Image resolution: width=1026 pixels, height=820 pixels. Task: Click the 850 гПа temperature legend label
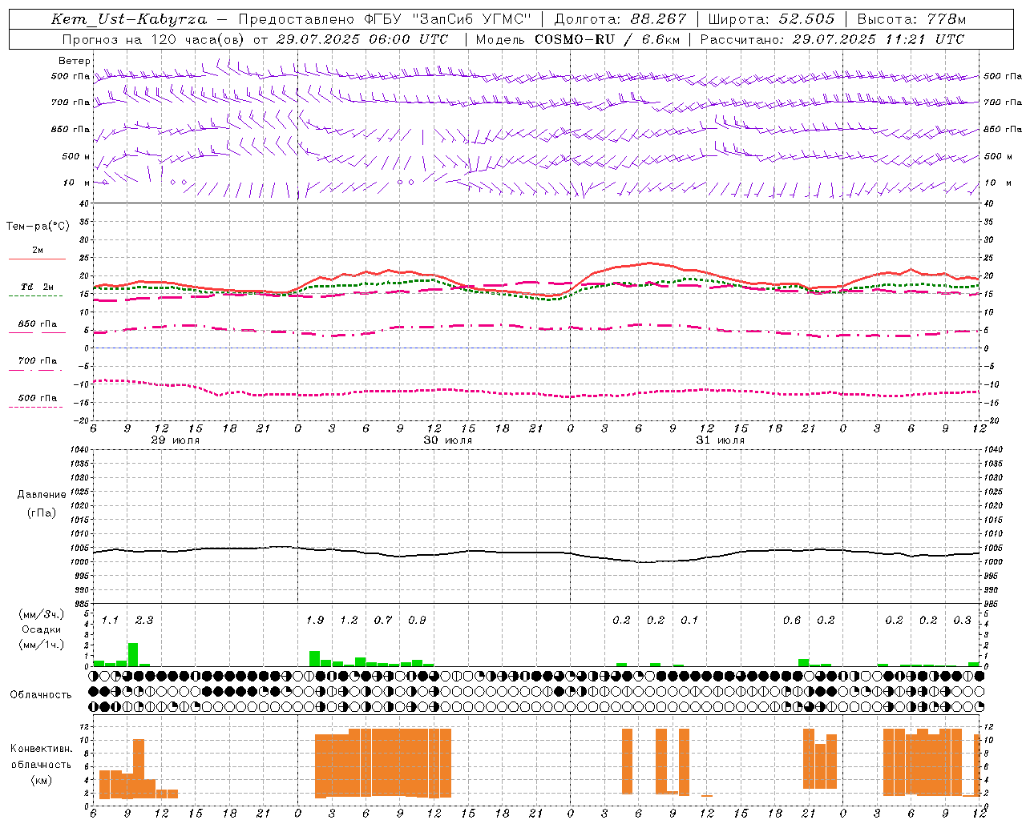37,324
